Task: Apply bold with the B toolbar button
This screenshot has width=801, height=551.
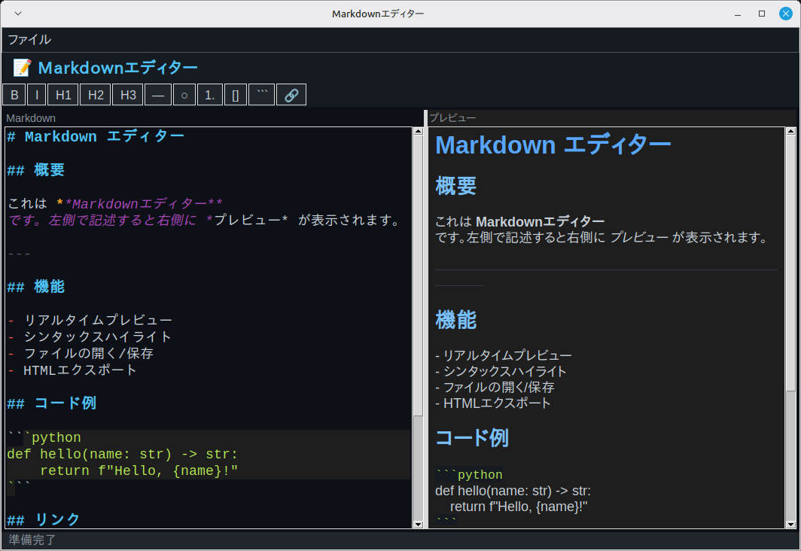Action: (x=14, y=95)
